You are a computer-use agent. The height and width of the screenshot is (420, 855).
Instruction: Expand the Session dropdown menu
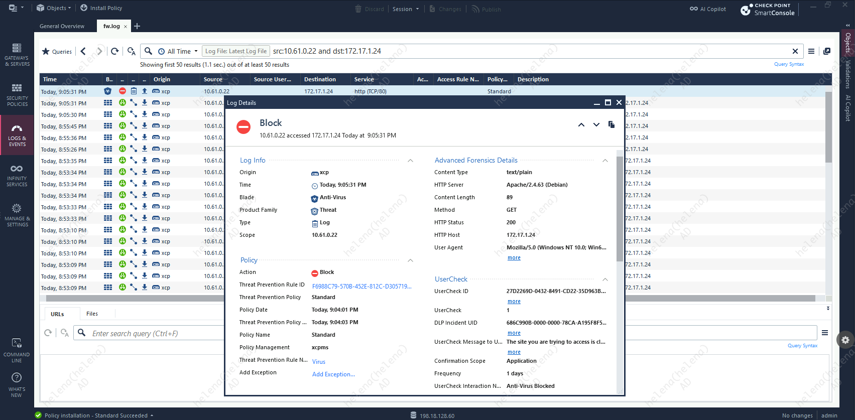(x=406, y=9)
